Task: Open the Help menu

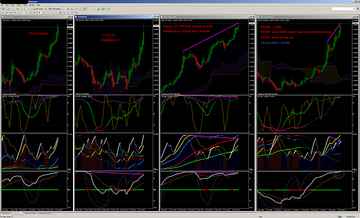Action: [39, 5]
